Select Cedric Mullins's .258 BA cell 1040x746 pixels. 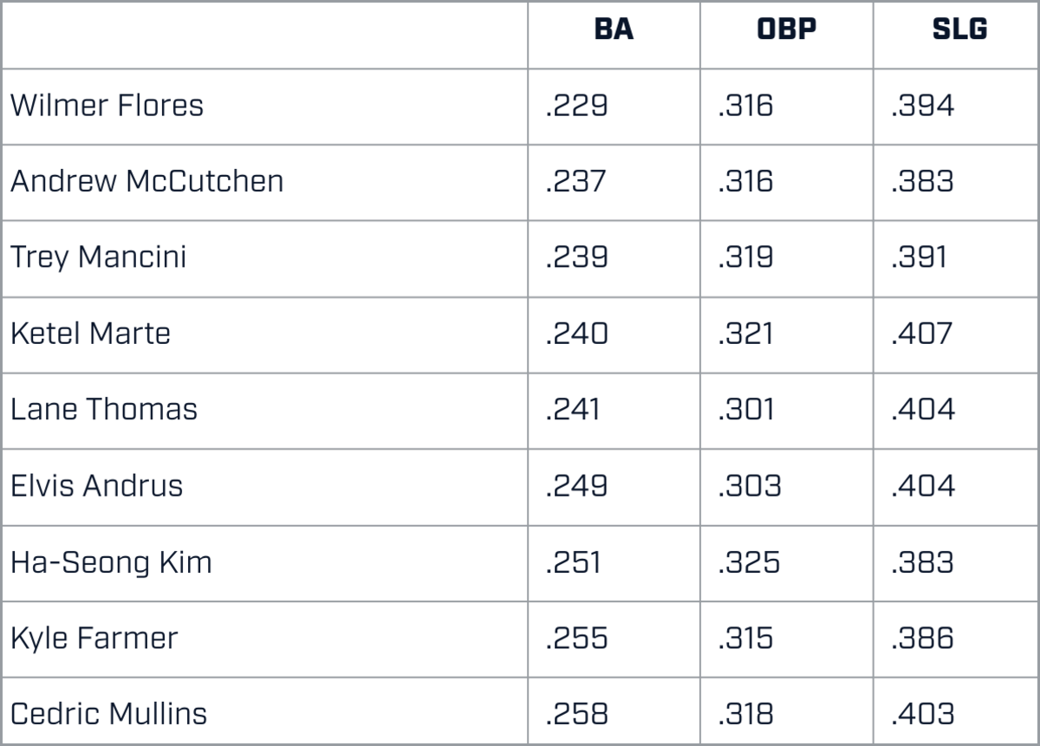(x=577, y=714)
